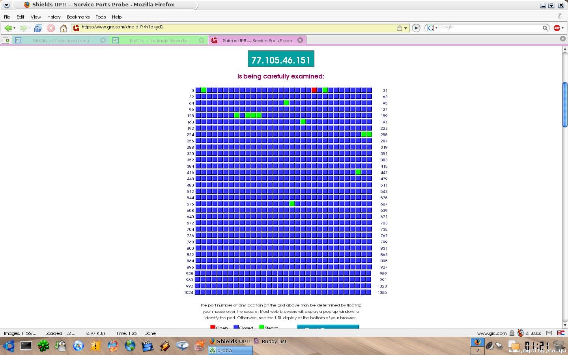
Task: Click the red open port square in the first row
Action: click(314, 90)
